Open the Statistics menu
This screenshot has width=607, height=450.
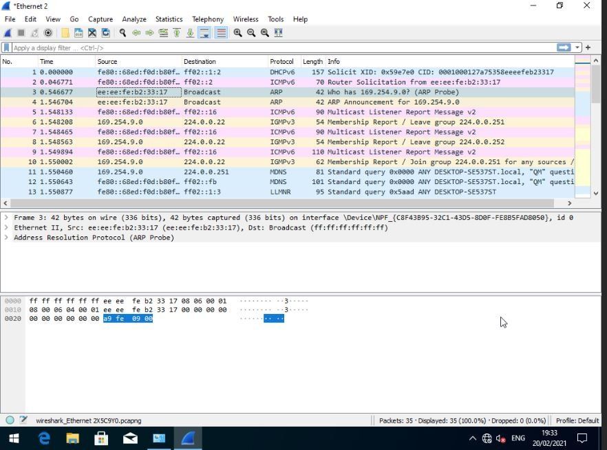click(x=169, y=19)
